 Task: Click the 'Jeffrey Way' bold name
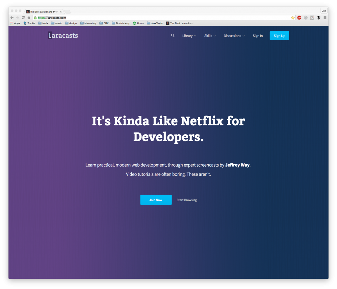coord(237,165)
